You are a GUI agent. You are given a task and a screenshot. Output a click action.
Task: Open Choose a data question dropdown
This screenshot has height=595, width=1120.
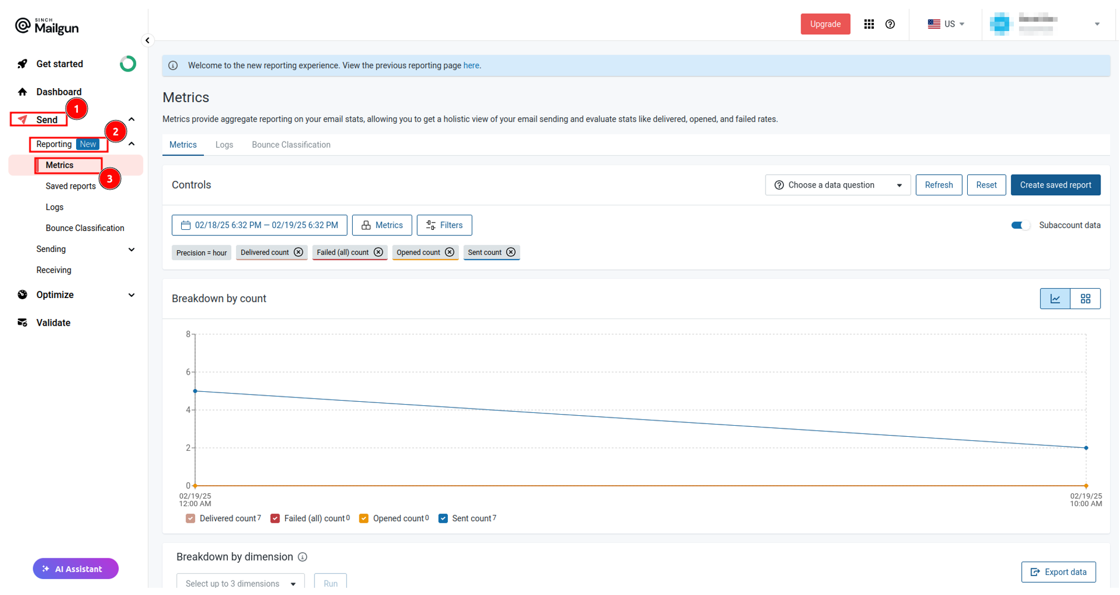pyautogui.click(x=837, y=185)
